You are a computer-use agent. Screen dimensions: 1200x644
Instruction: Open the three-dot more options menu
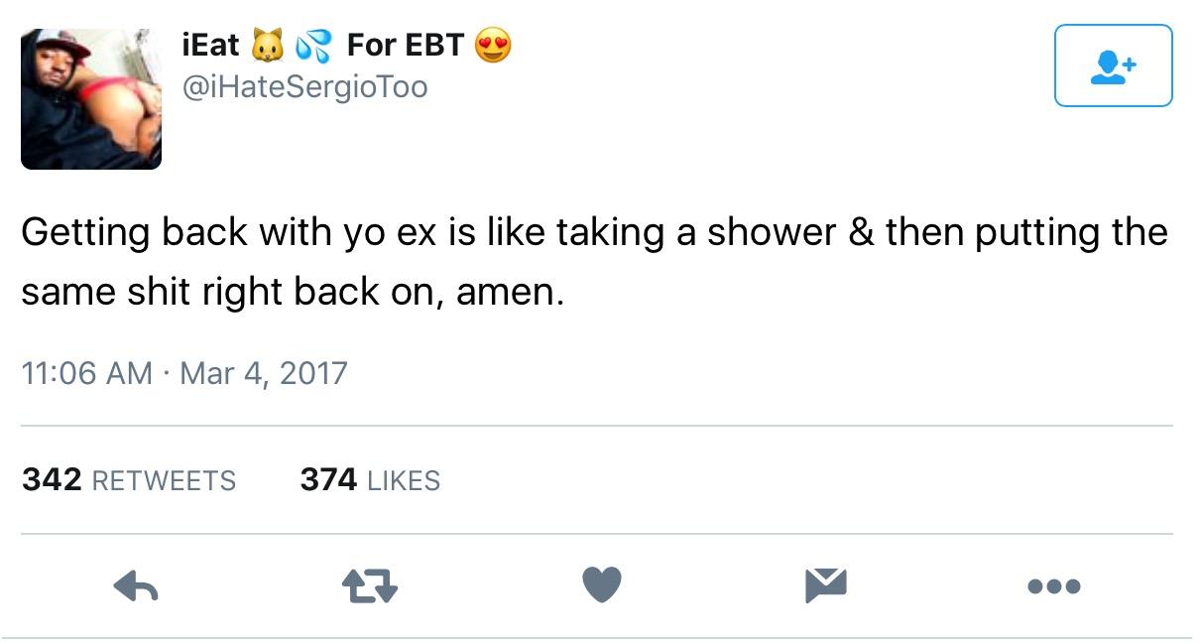(1053, 586)
